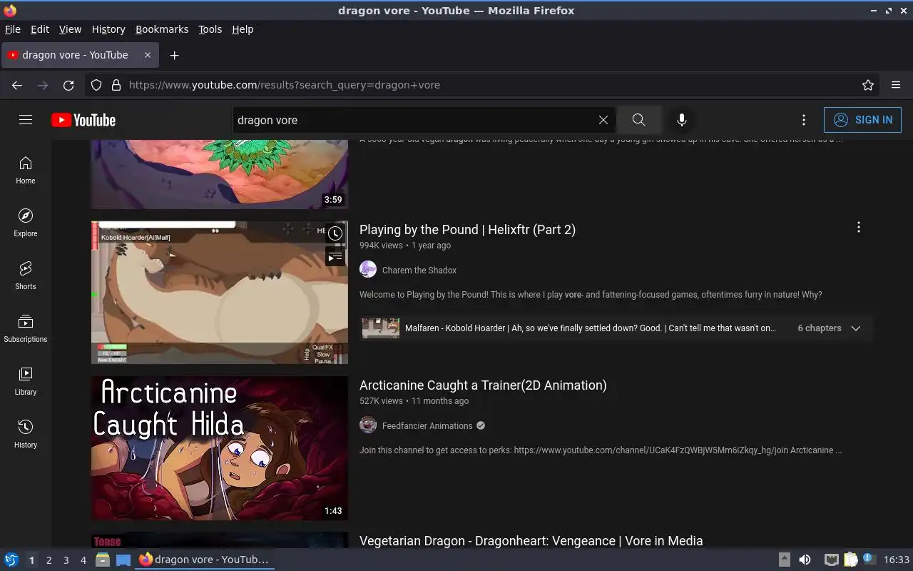Open the YouTube hamburger guide menu
Image resolution: width=913 pixels, height=571 pixels.
26,120
